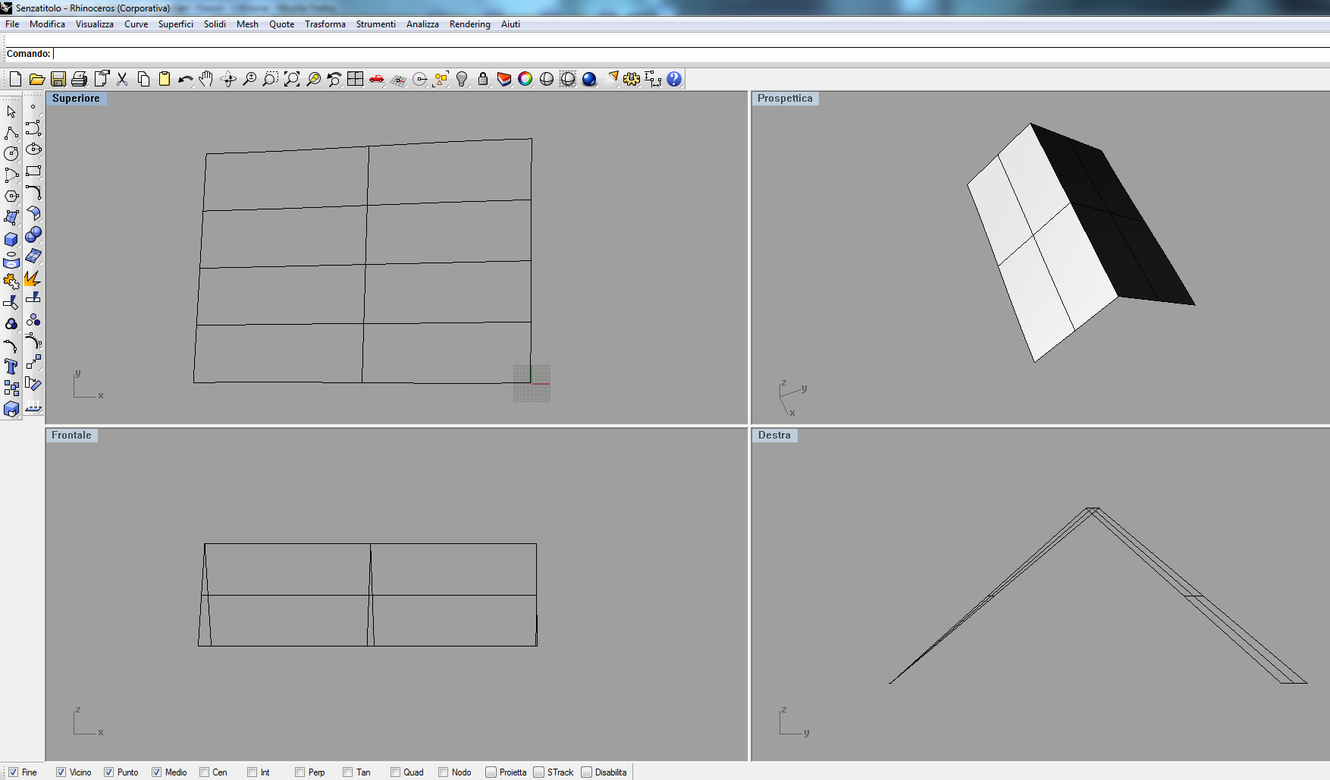Open the Destra viewport title menu
This screenshot has width=1330, height=780.
tap(774, 436)
